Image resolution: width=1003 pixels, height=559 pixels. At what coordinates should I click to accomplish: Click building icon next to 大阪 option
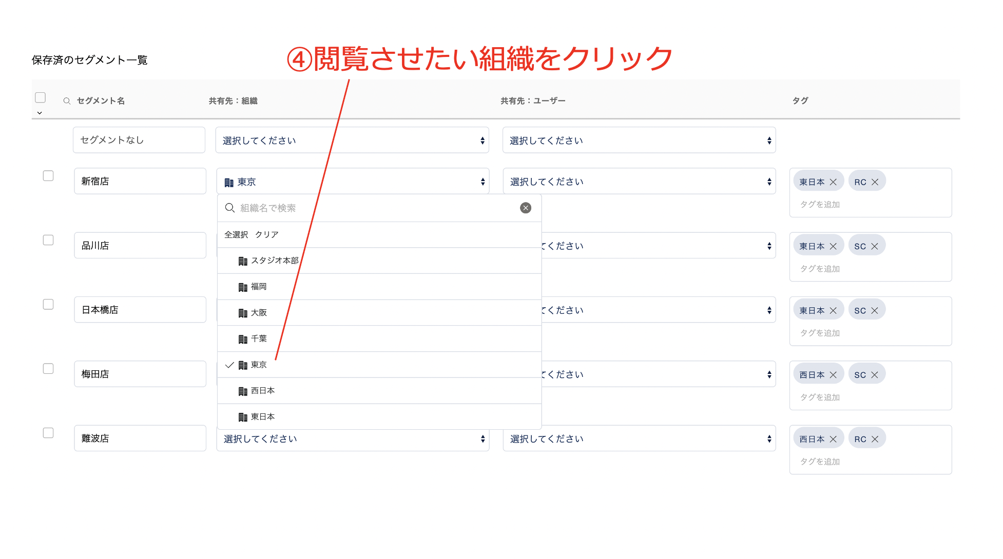pos(243,313)
